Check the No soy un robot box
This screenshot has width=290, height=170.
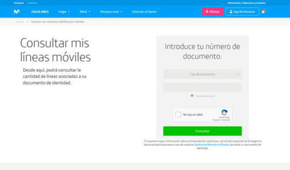point(178,114)
